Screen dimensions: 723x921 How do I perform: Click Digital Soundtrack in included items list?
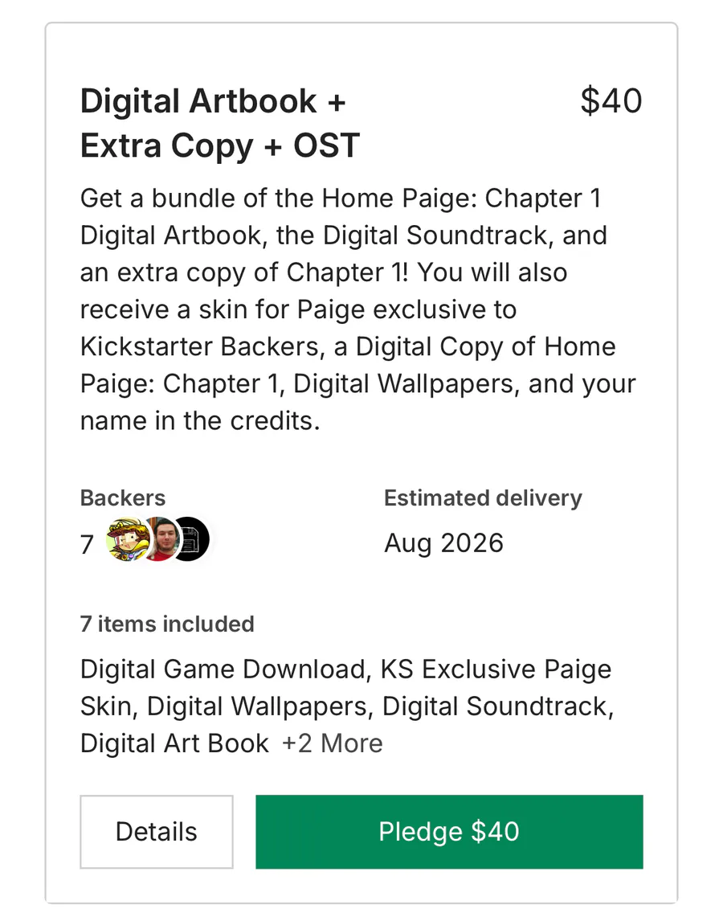495,706
